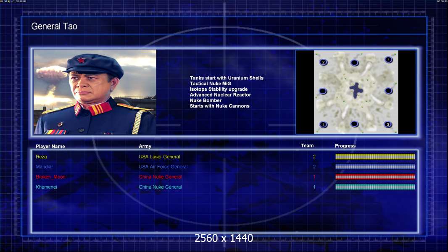Click 'Starts with Nuke Cannons' text
The image size is (448, 252).
point(219,106)
